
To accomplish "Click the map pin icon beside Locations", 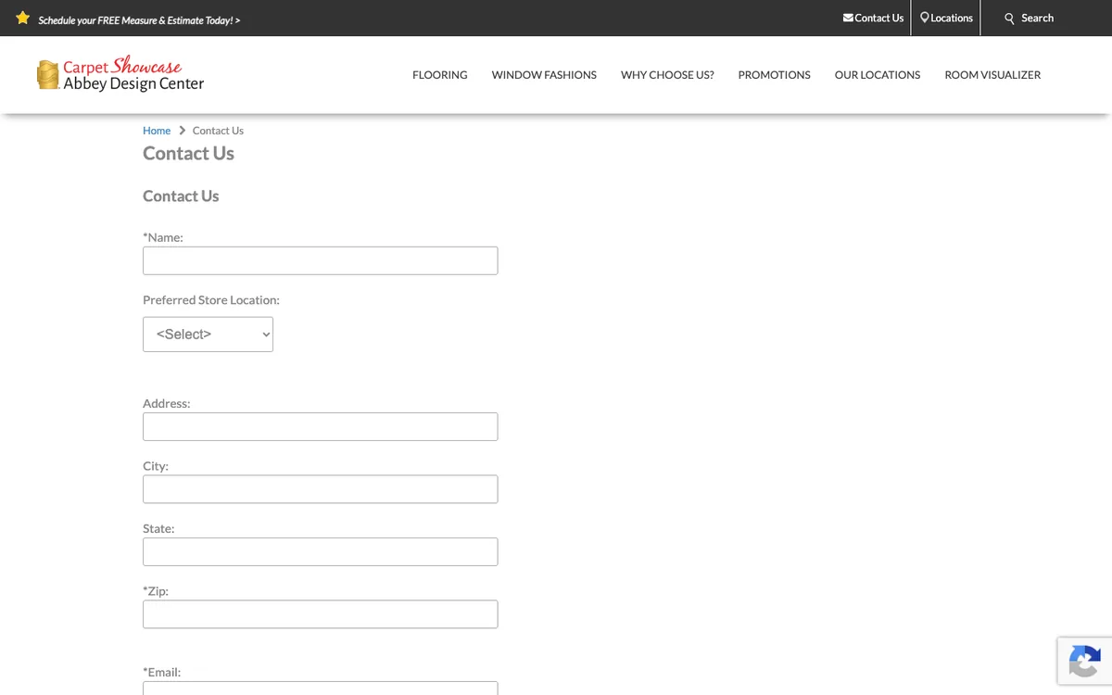I will (x=925, y=18).
